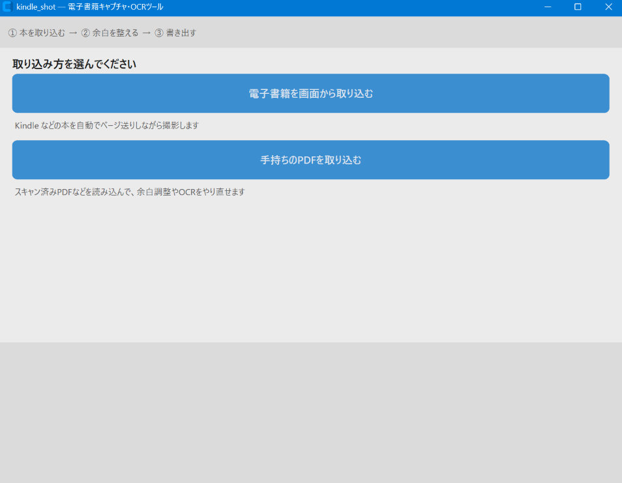This screenshot has width=622, height=483.
Task: Minimize the kindle_shot window
Action: pyautogui.click(x=548, y=7)
